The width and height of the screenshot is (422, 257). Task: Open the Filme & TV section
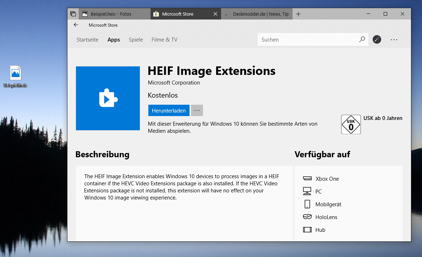164,39
